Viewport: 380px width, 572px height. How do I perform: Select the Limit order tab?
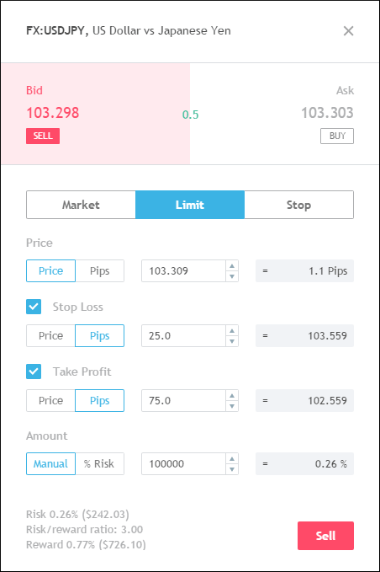click(190, 205)
